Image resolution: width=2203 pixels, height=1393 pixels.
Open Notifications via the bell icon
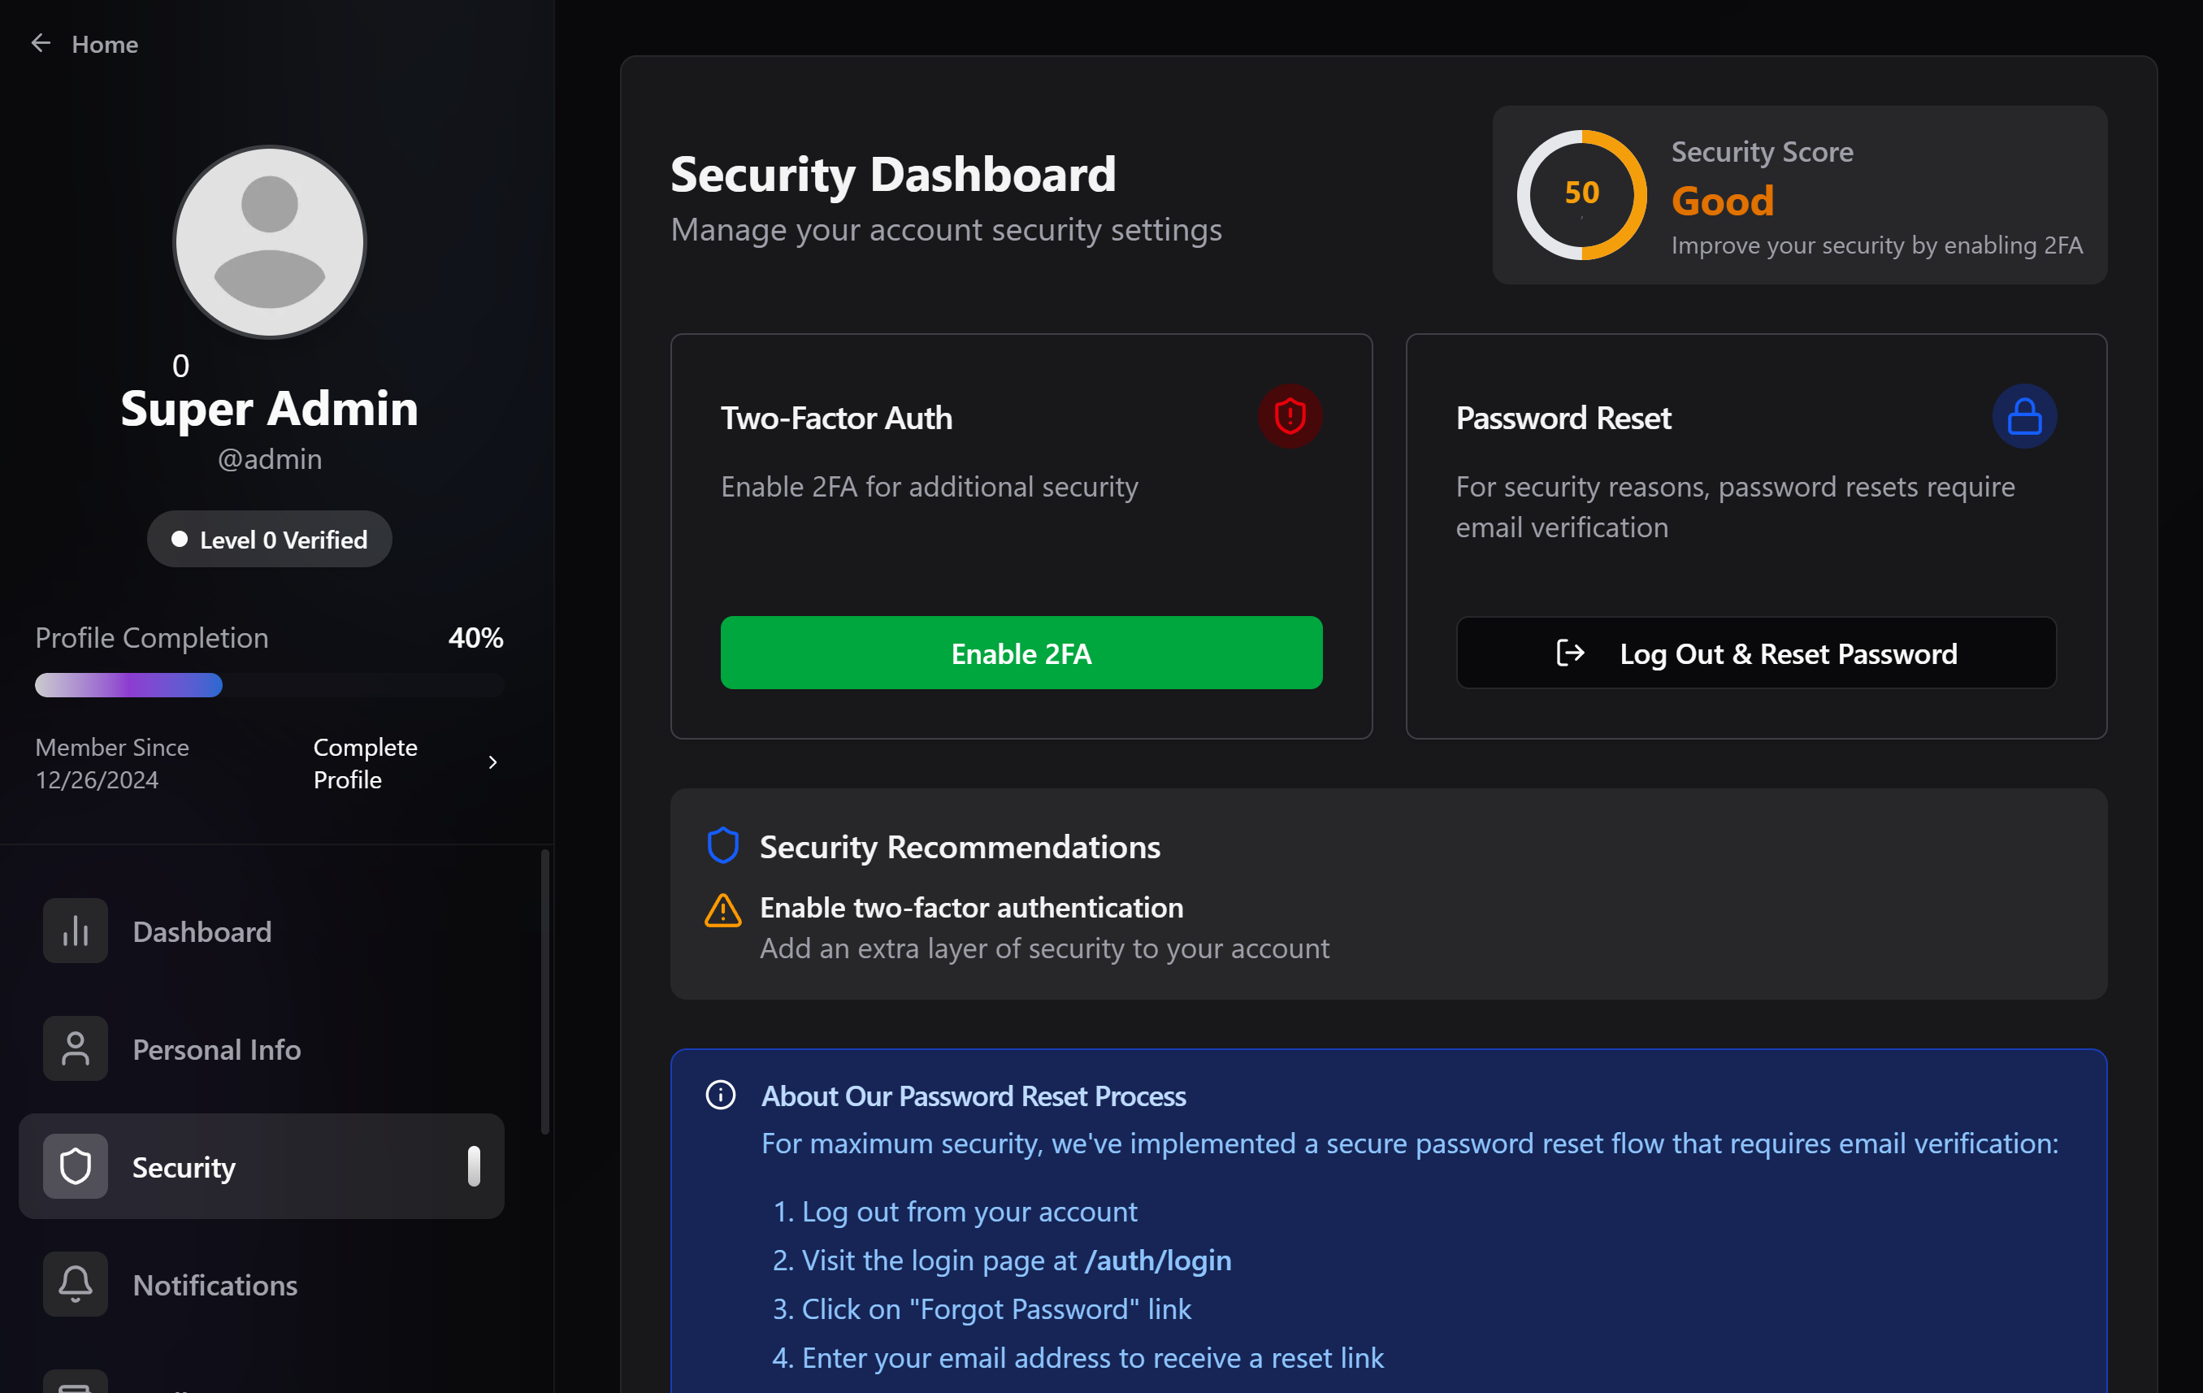(x=75, y=1284)
